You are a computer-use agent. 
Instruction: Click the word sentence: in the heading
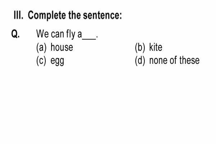click(x=103, y=15)
